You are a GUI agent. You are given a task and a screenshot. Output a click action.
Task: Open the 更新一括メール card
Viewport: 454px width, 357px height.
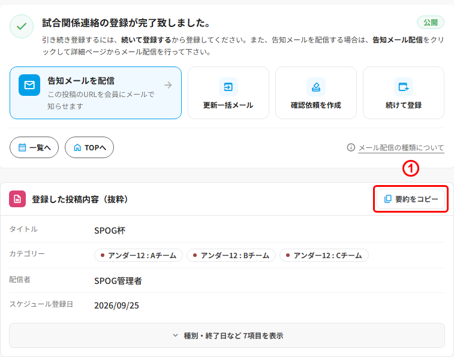[228, 93]
